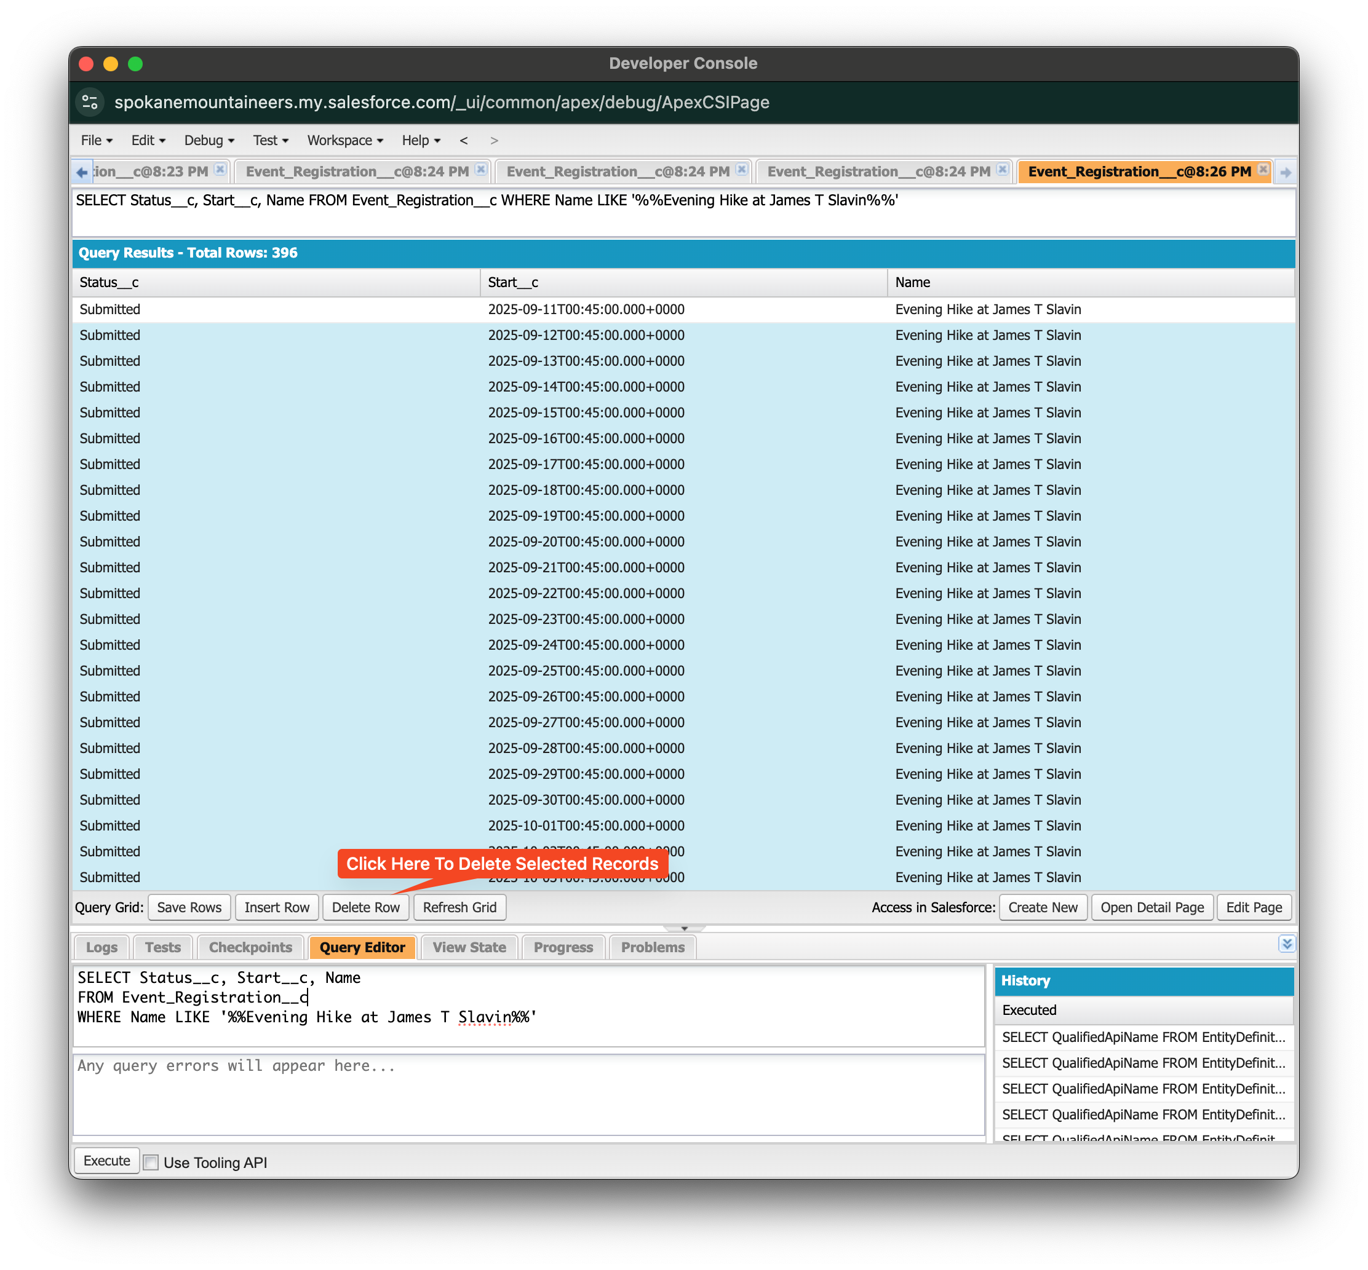Switch to the Logs tab
Image resolution: width=1368 pixels, height=1270 pixels.
click(x=101, y=947)
